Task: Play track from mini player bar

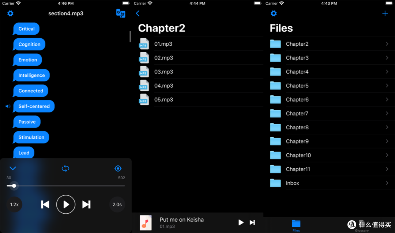Action: tap(241, 222)
